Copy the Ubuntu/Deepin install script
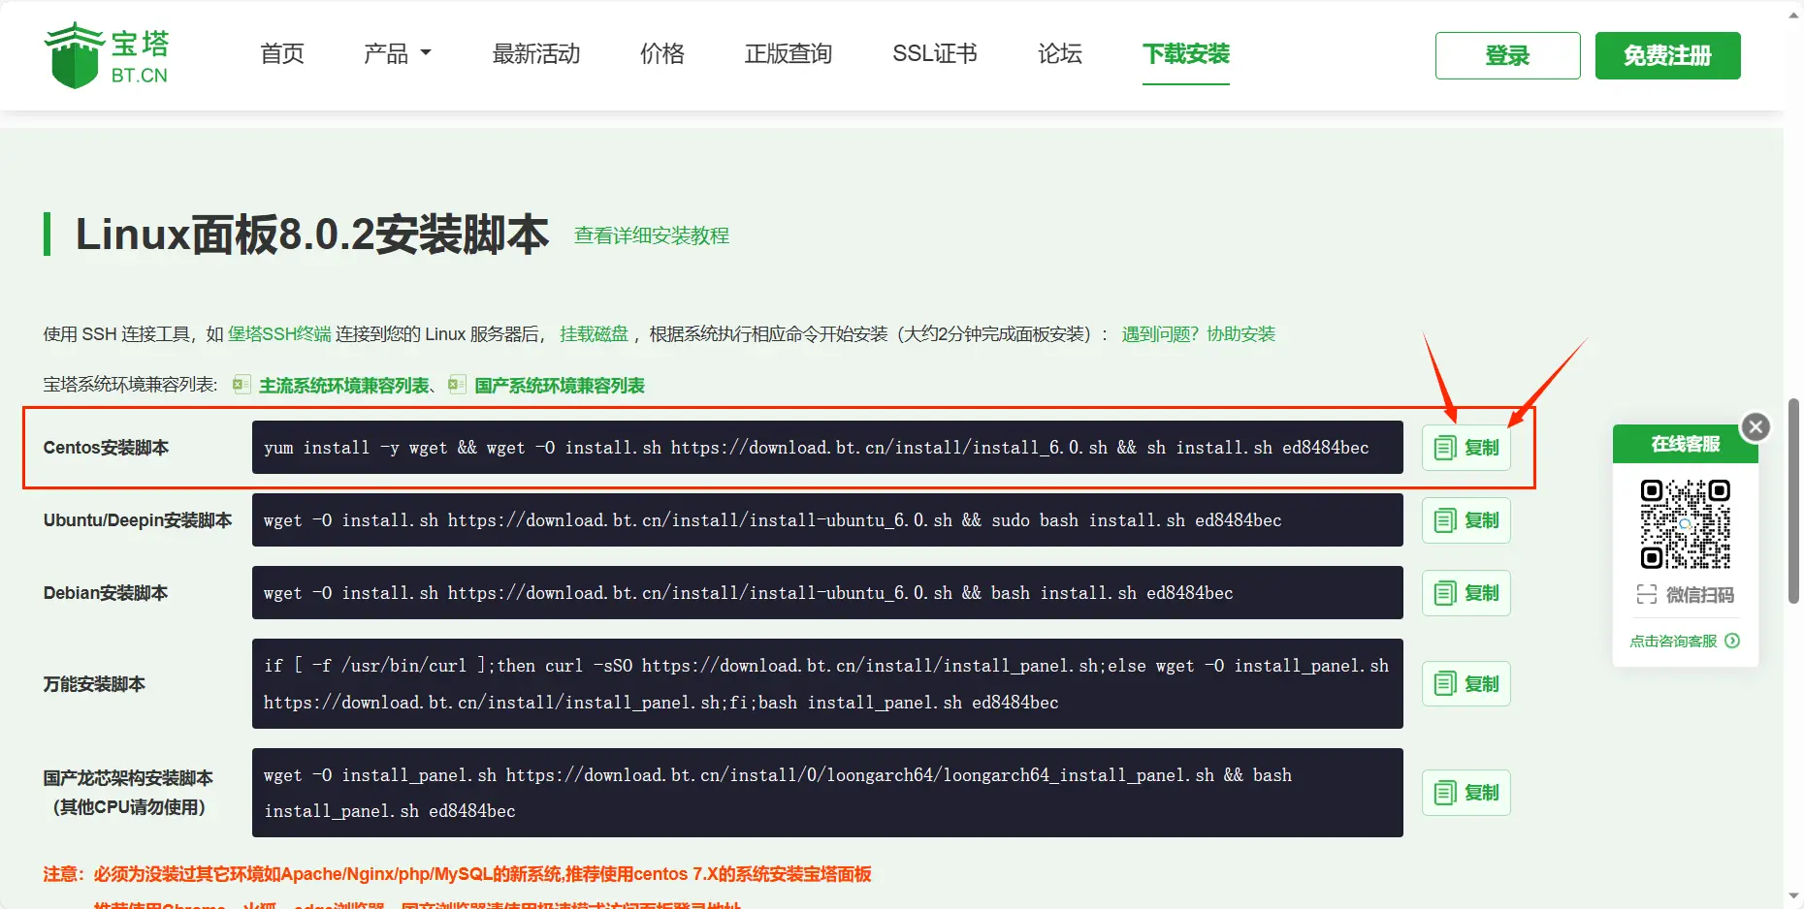The width and height of the screenshot is (1804, 909). (1466, 520)
